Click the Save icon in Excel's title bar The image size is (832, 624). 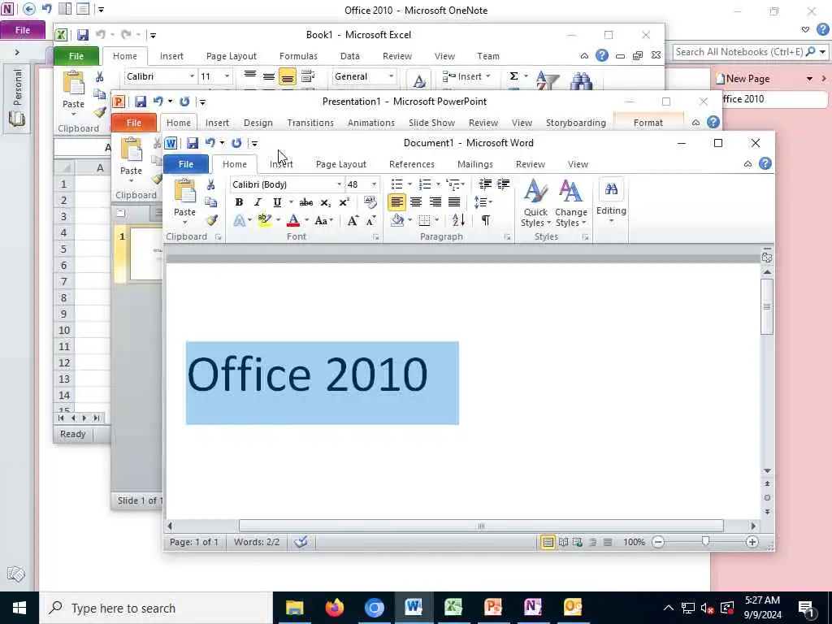click(x=83, y=35)
